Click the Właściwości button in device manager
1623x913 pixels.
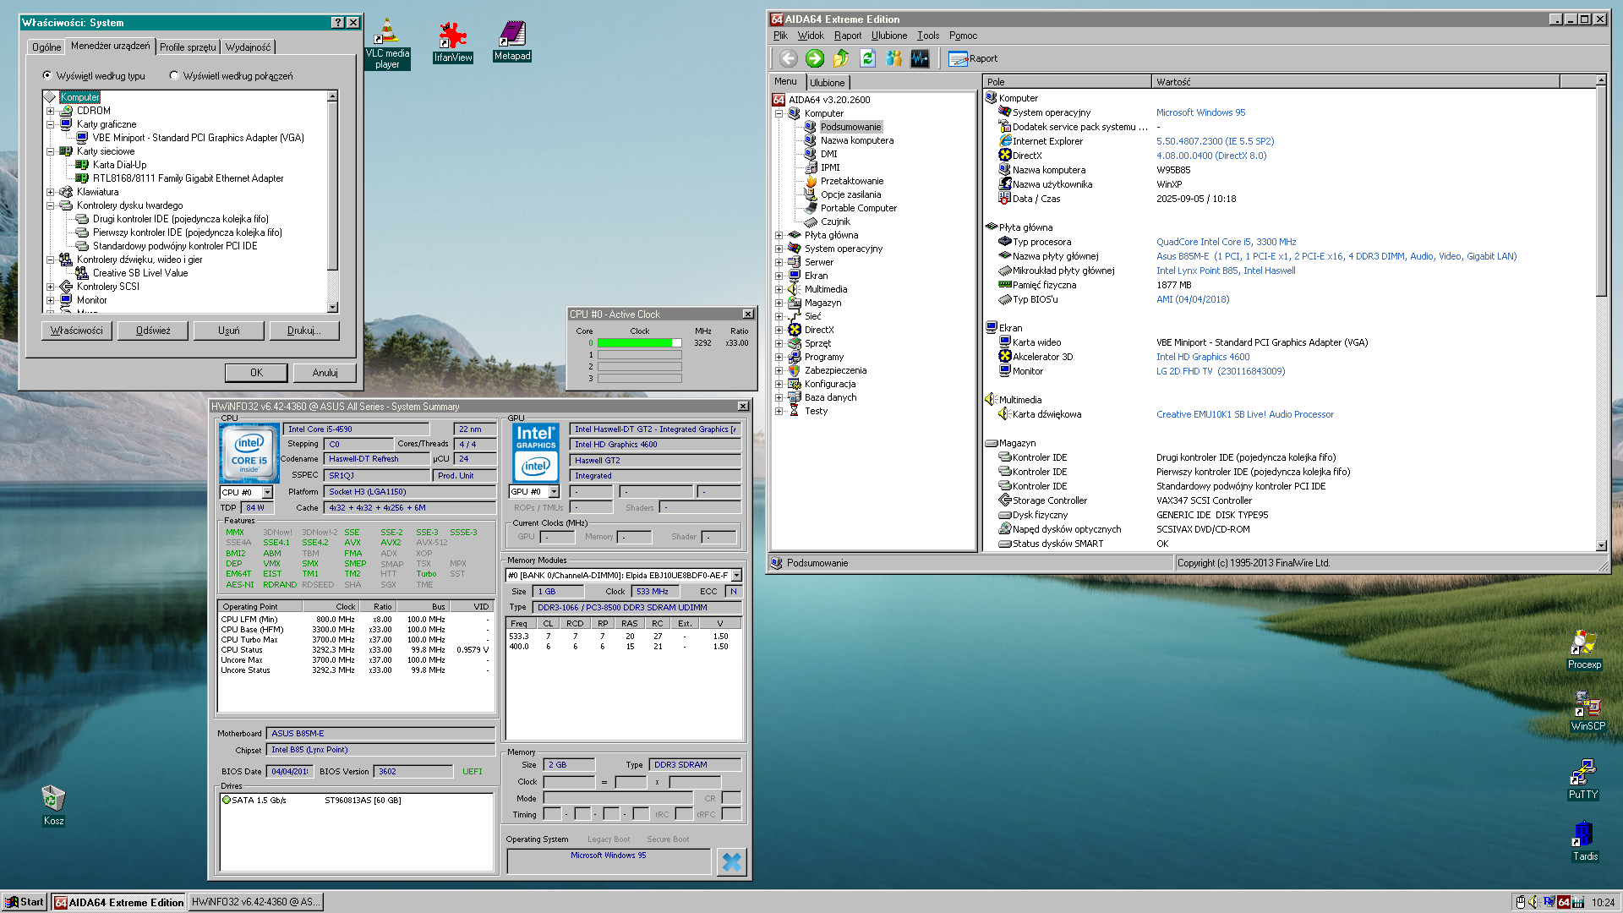[x=77, y=331]
